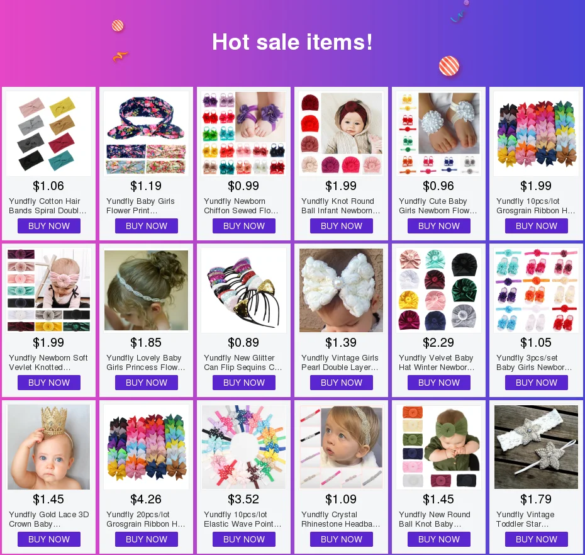Click the $0.99 price of the chiffon flower sandals
585x555 pixels.
click(243, 186)
